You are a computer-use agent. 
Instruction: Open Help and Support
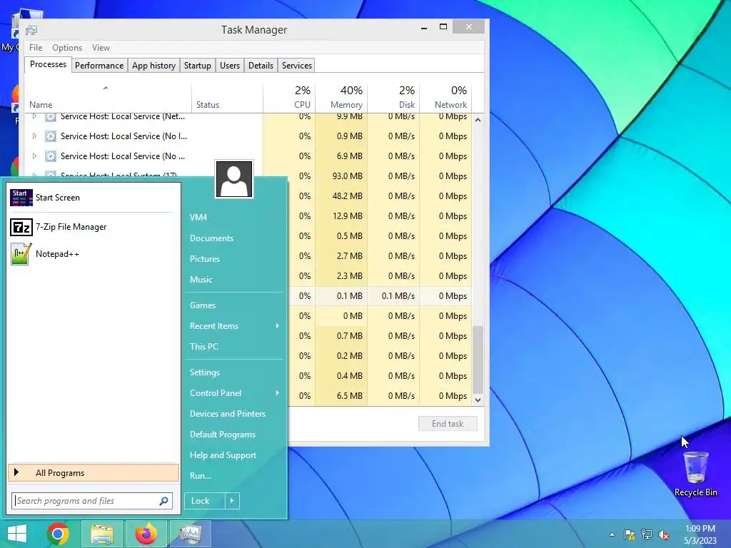point(223,455)
